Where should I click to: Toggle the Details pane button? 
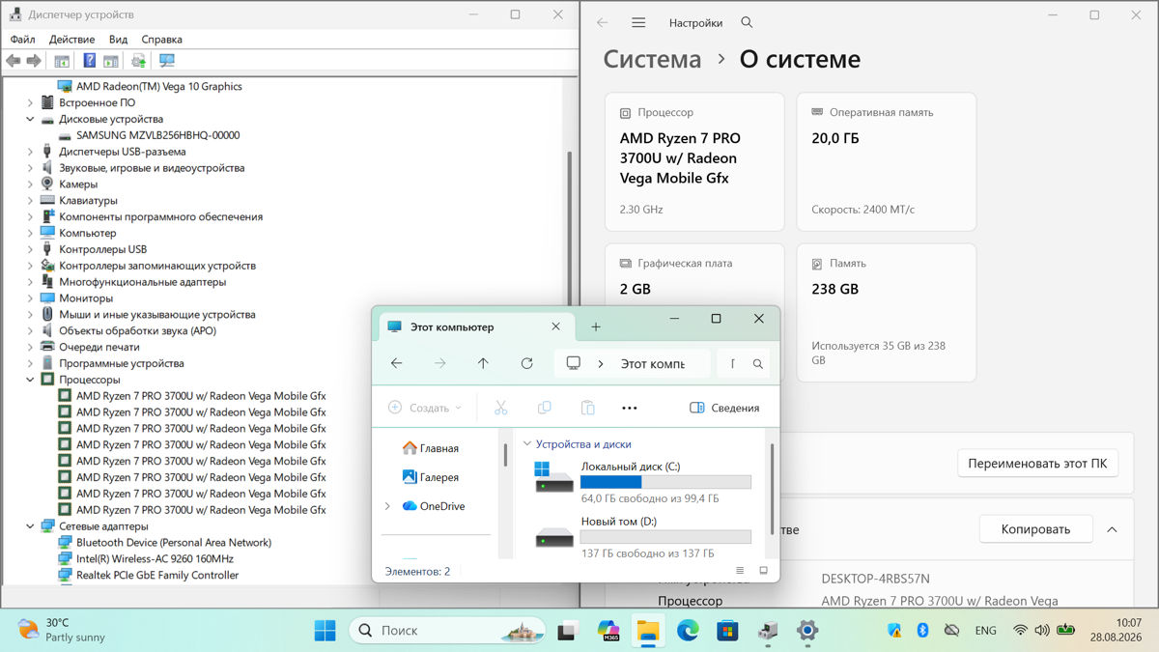coord(724,408)
